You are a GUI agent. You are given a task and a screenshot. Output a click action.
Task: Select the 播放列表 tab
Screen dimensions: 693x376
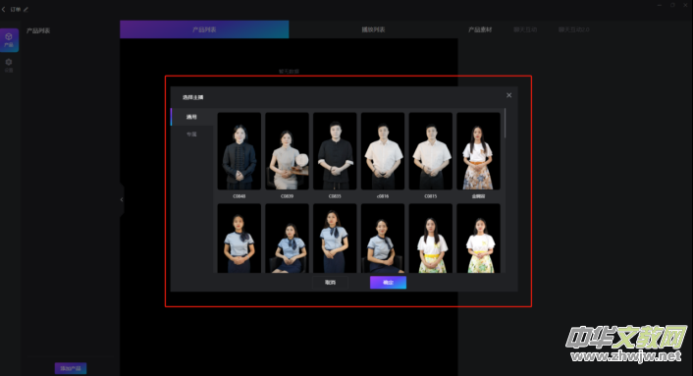373,29
